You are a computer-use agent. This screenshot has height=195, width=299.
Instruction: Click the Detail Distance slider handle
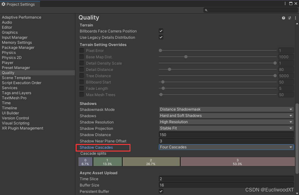169,69
